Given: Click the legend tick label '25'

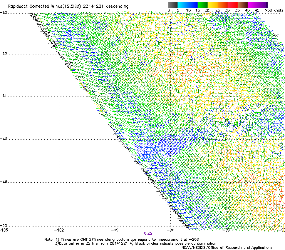Looking at the screenshot, I should 218,10.
